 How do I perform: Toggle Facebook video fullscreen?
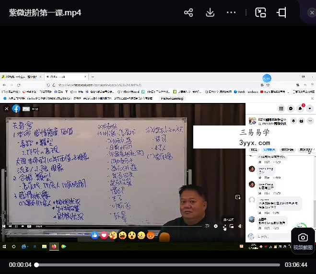(224, 227)
